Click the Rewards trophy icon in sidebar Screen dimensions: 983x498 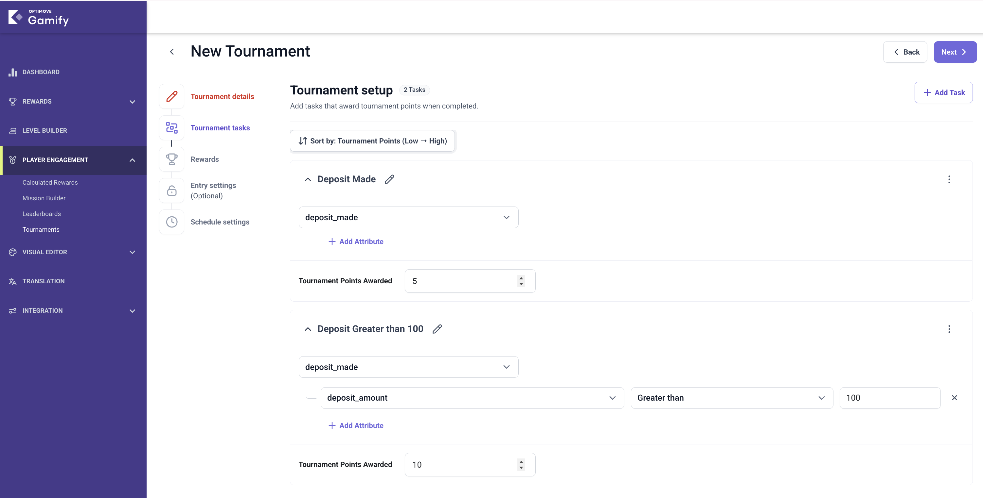coord(12,101)
